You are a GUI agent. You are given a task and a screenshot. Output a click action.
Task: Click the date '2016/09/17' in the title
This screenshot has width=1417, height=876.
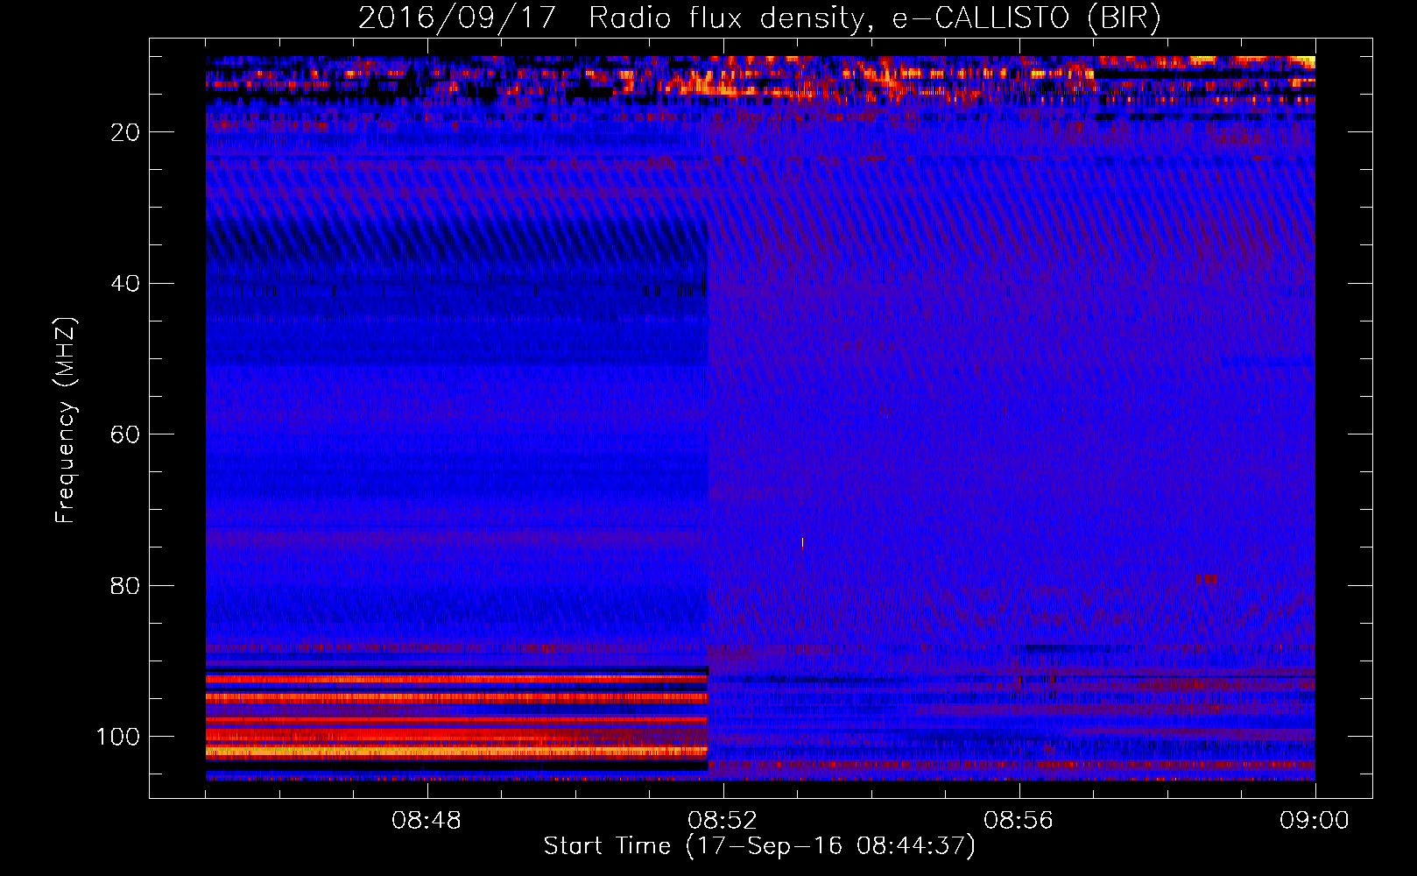(x=456, y=18)
